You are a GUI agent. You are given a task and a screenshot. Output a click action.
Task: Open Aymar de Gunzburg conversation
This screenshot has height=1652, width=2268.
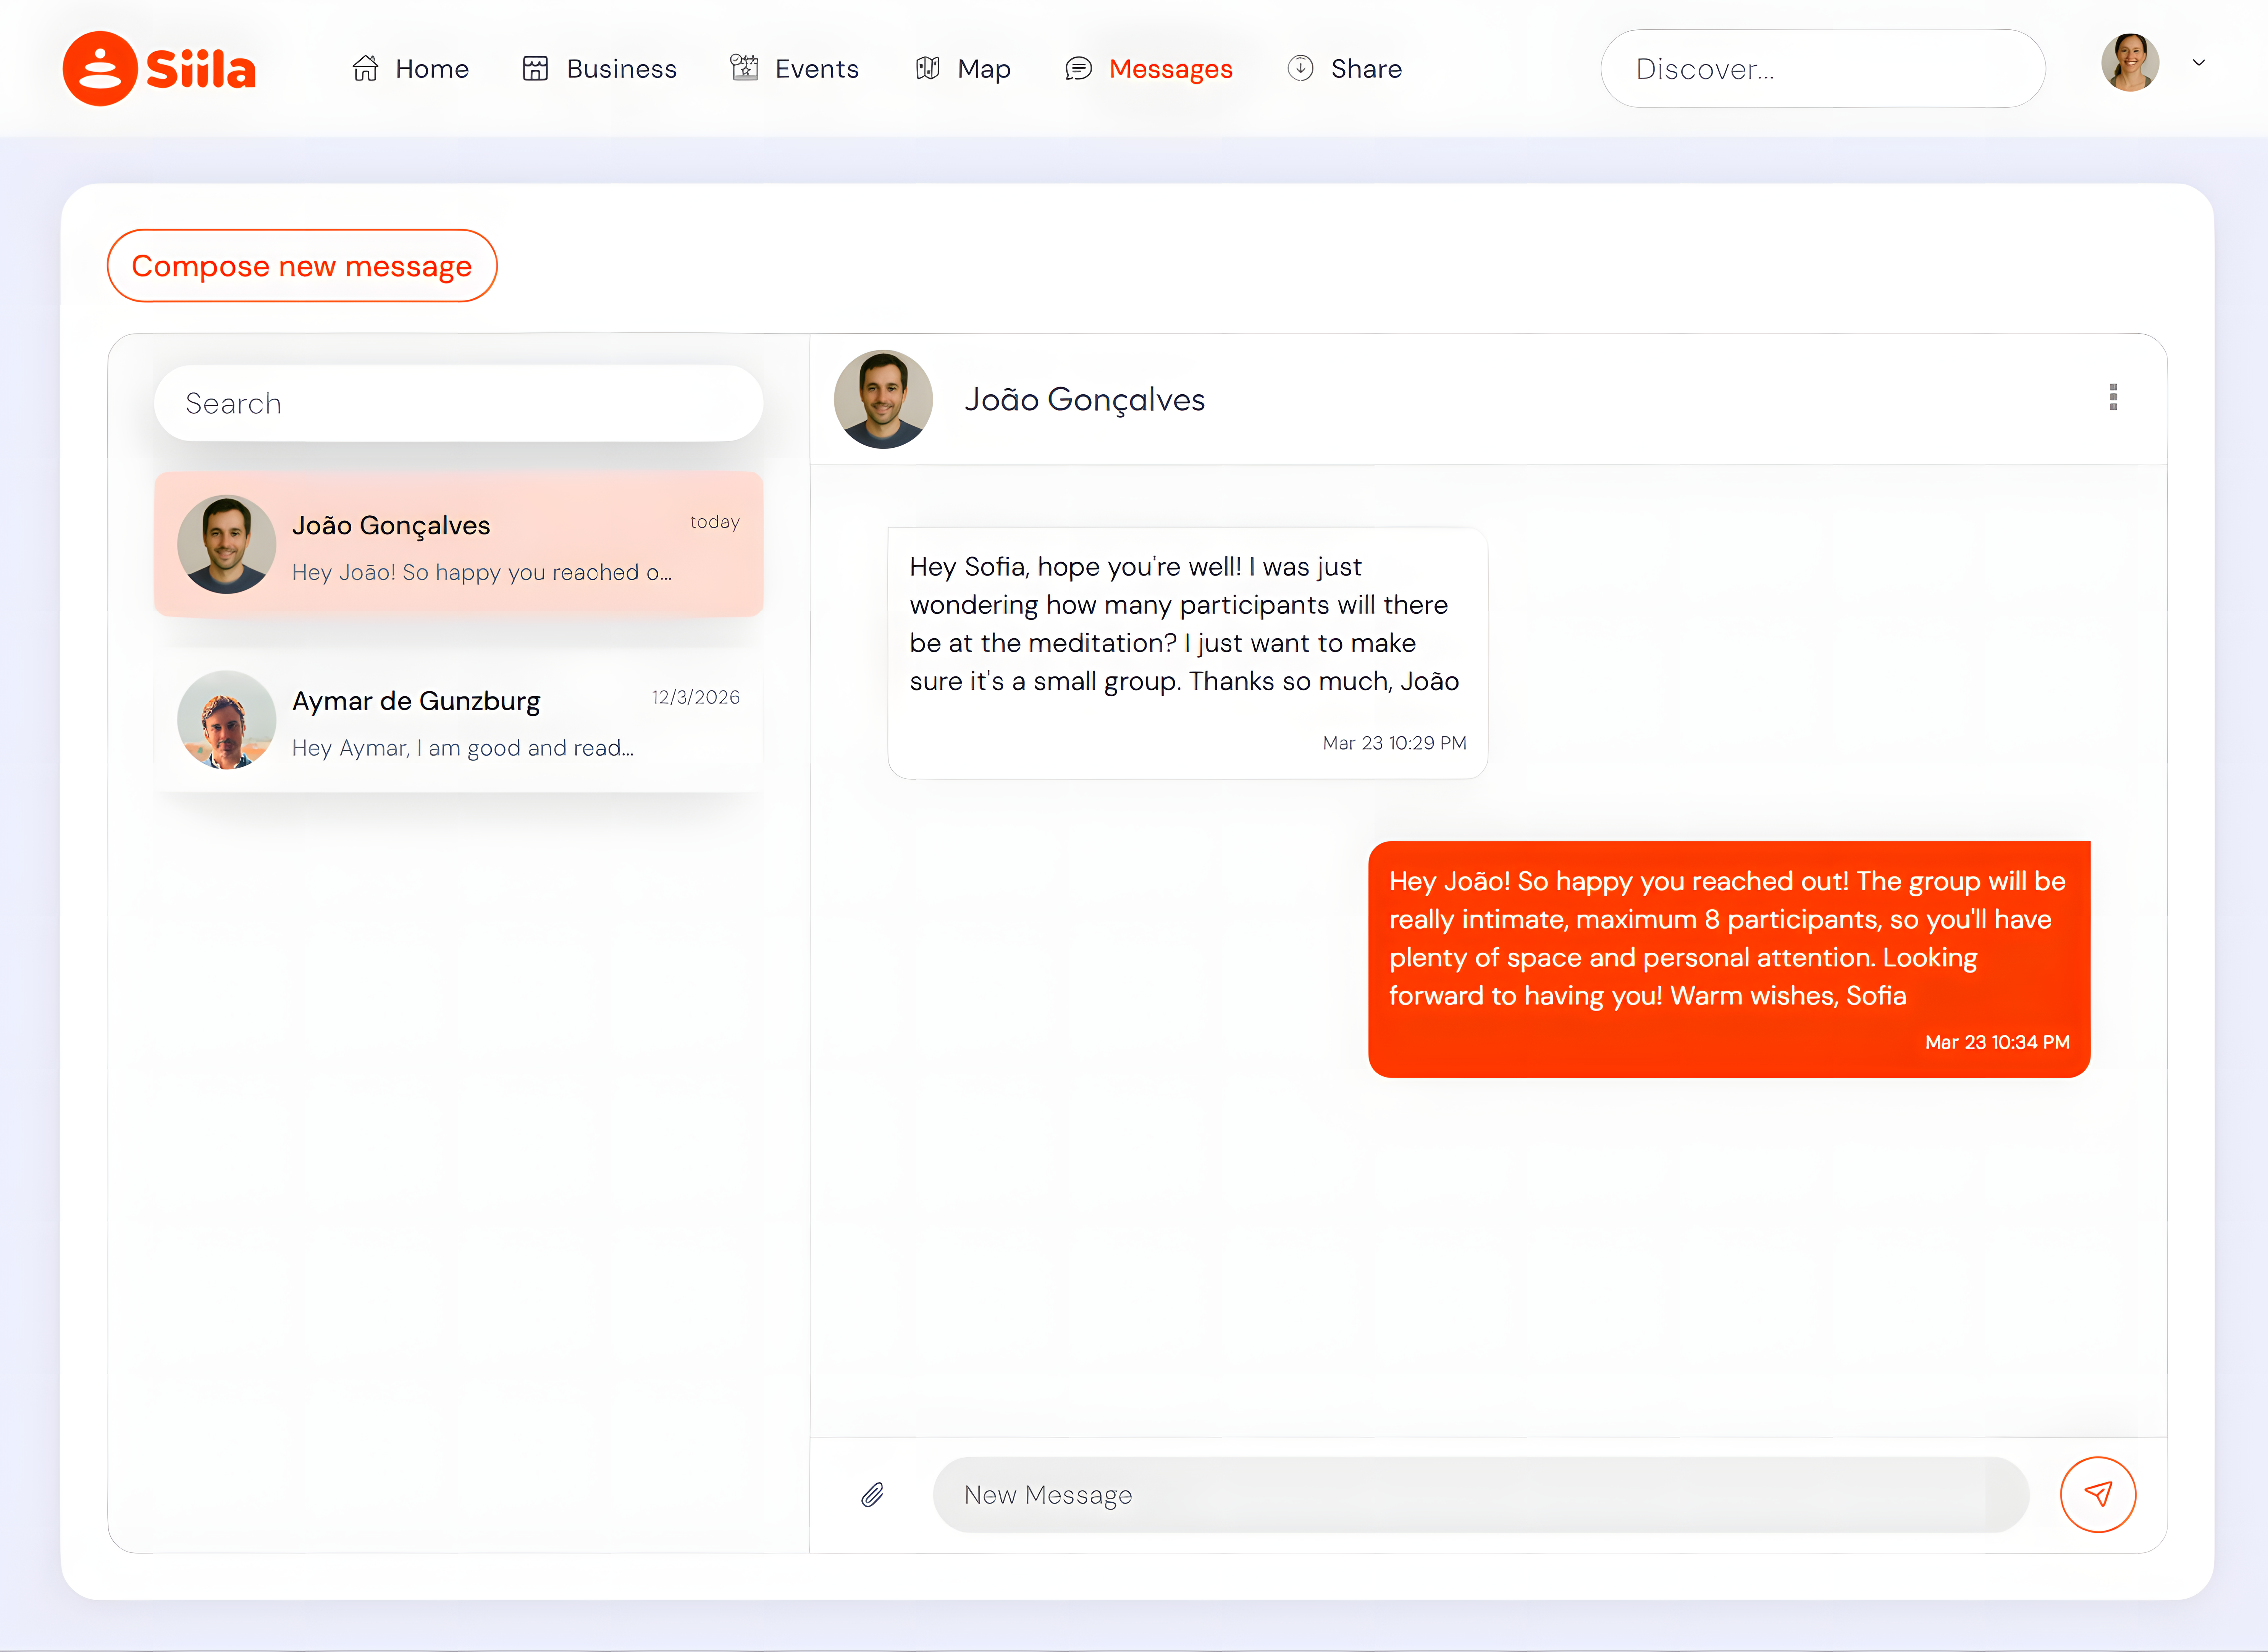[458, 720]
